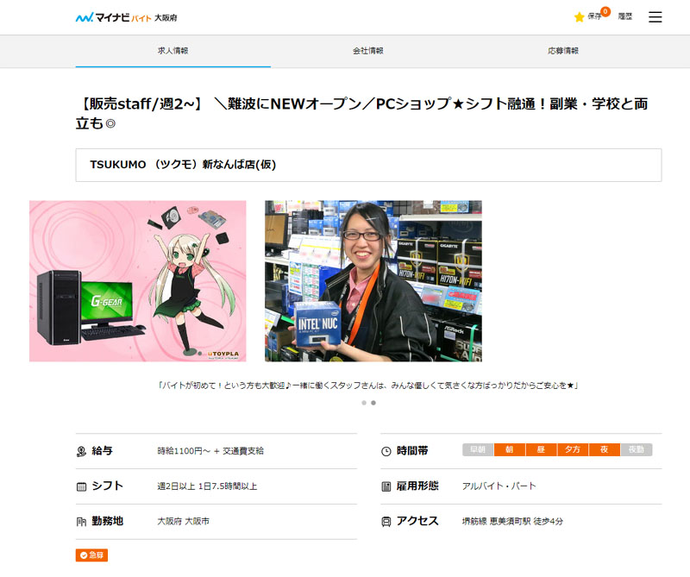This screenshot has width=690, height=577.
Task: Select the second carousel dot
Action: (373, 403)
